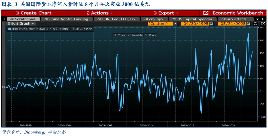Viewport: 268px width, 136px height.
Task: Toggle the Zoom tool on chart
Action: pyautogui.click(x=151, y=35)
